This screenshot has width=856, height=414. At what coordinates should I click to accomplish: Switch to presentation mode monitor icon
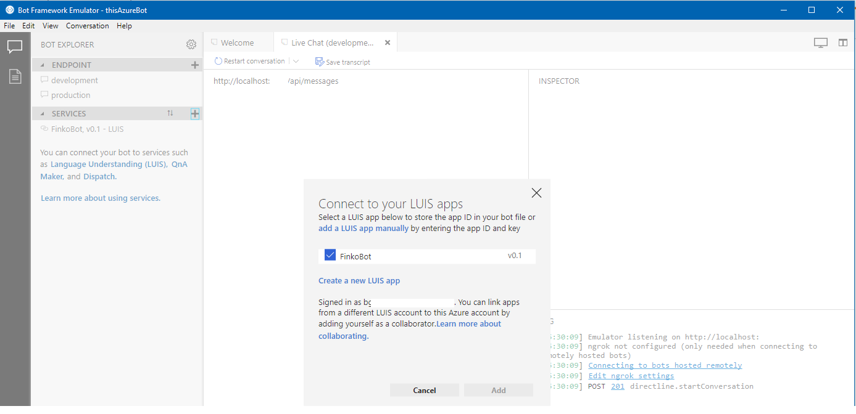[821, 43]
